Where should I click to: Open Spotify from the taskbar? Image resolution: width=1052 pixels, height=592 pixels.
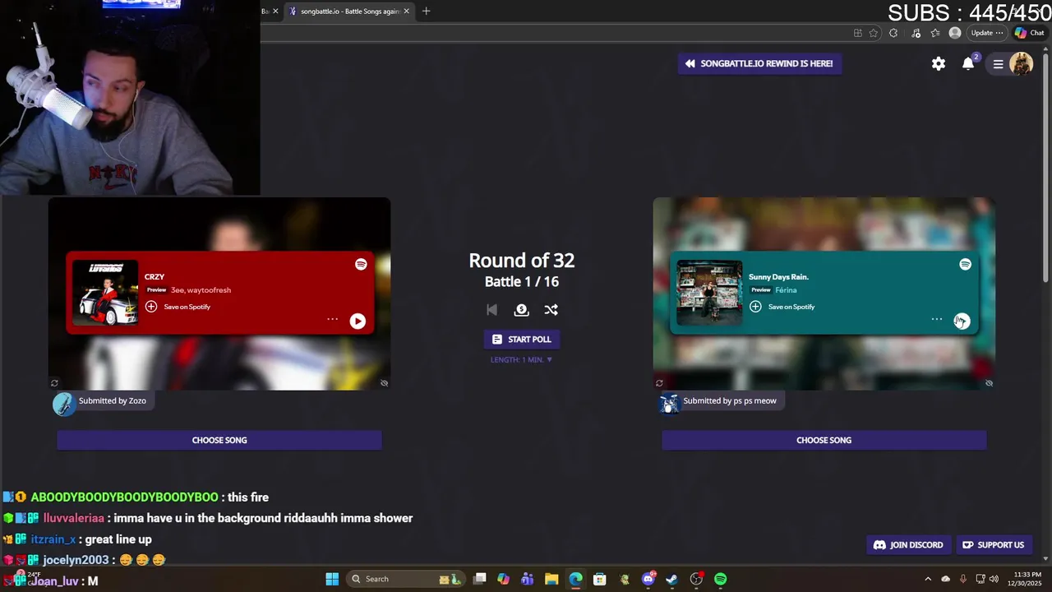point(720,579)
